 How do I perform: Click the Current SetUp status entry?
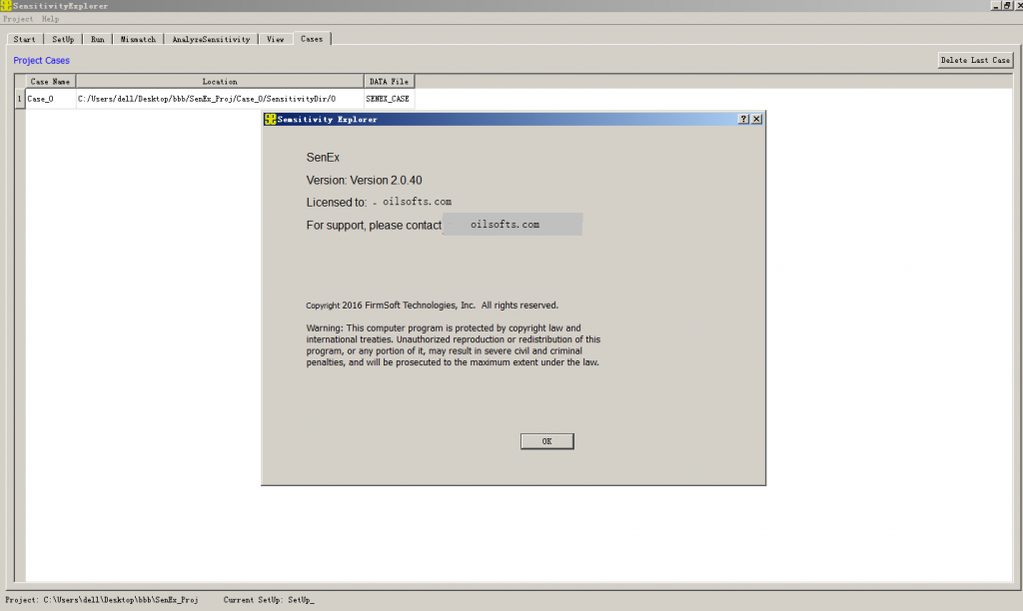pyautogui.click(x=269, y=600)
